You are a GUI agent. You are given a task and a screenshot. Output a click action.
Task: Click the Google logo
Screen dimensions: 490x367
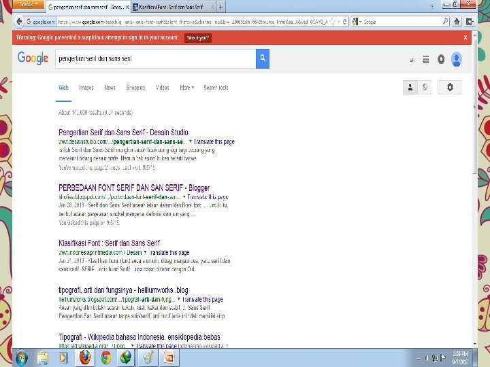(x=33, y=58)
